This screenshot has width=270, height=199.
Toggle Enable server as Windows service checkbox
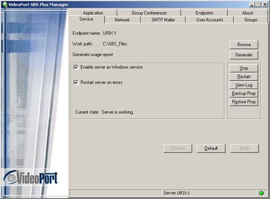click(76, 67)
